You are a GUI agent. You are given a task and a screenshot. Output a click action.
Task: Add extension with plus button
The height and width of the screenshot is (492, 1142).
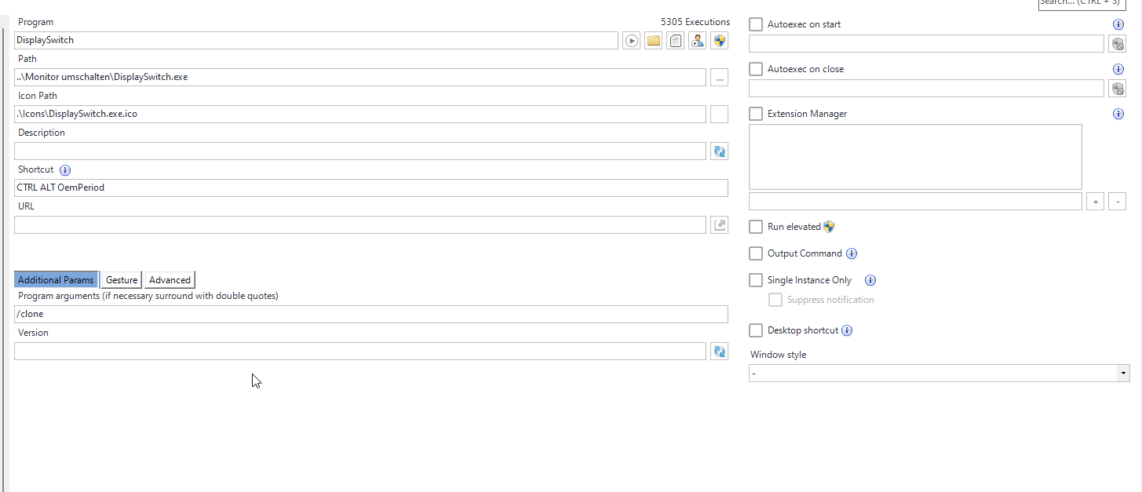tap(1096, 202)
